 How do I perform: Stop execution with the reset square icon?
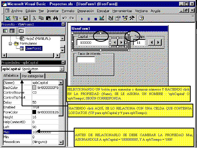(x=96, y=19)
